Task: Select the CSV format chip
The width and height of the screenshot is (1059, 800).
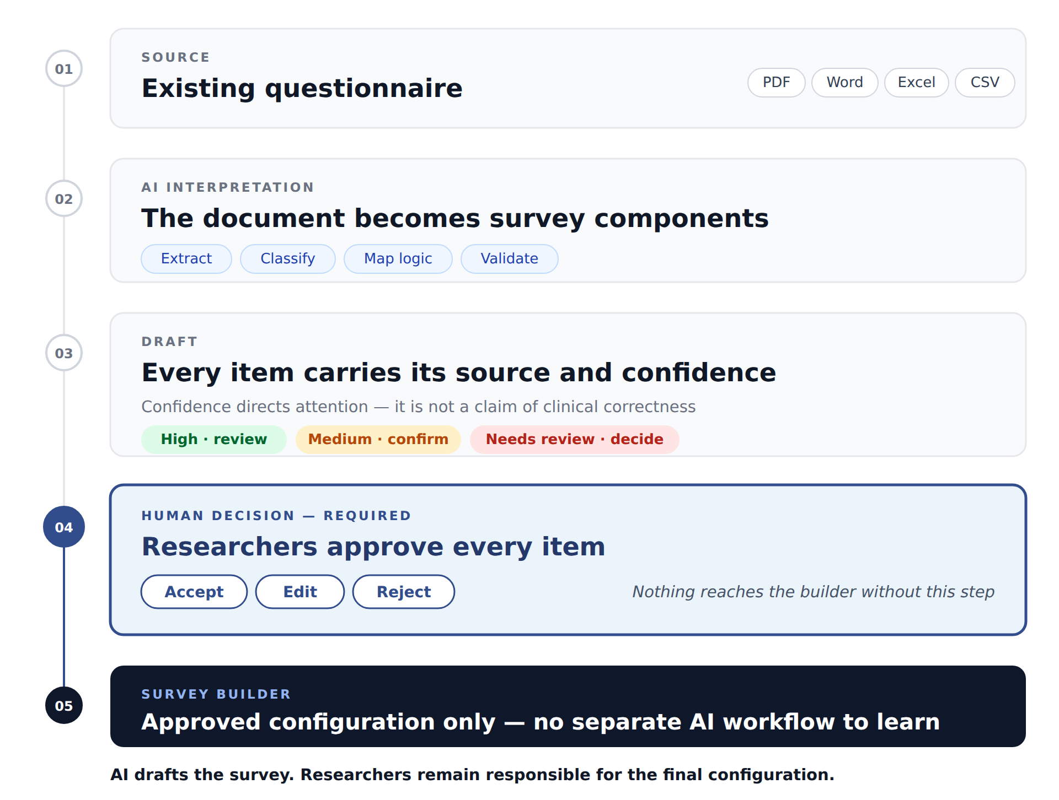Action: (x=985, y=83)
